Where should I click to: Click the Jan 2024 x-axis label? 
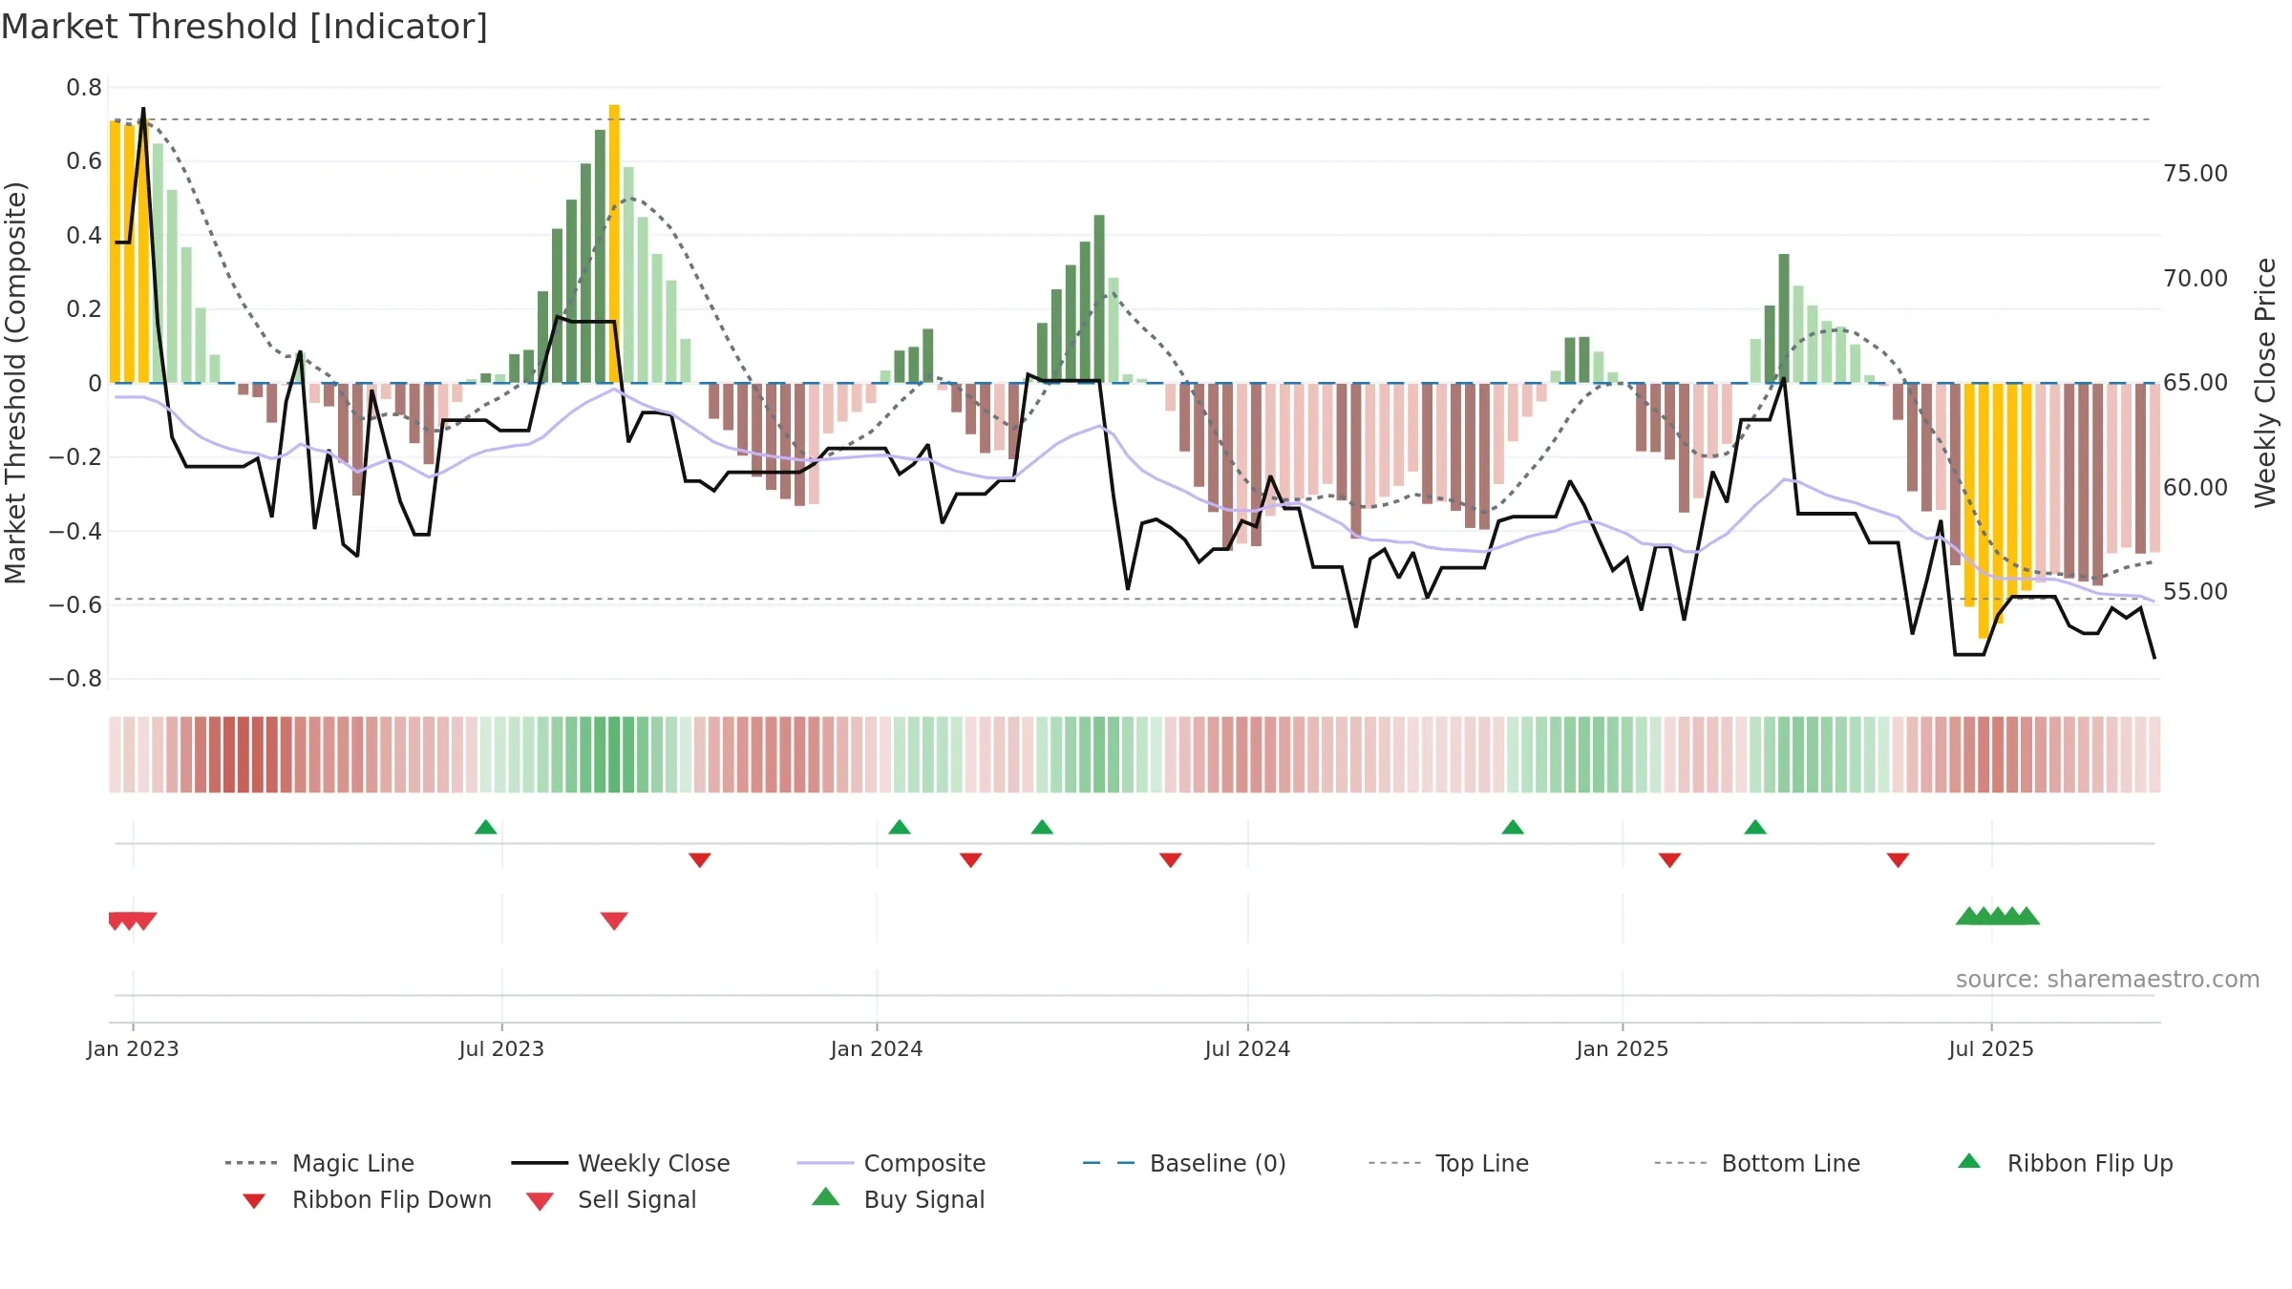click(x=877, y=1048)
